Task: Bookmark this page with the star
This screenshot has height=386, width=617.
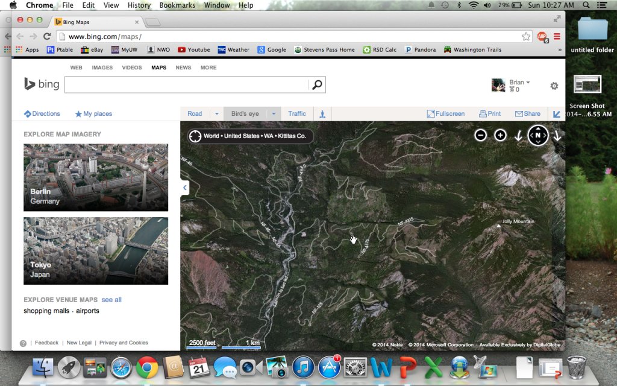Action: 526,37
